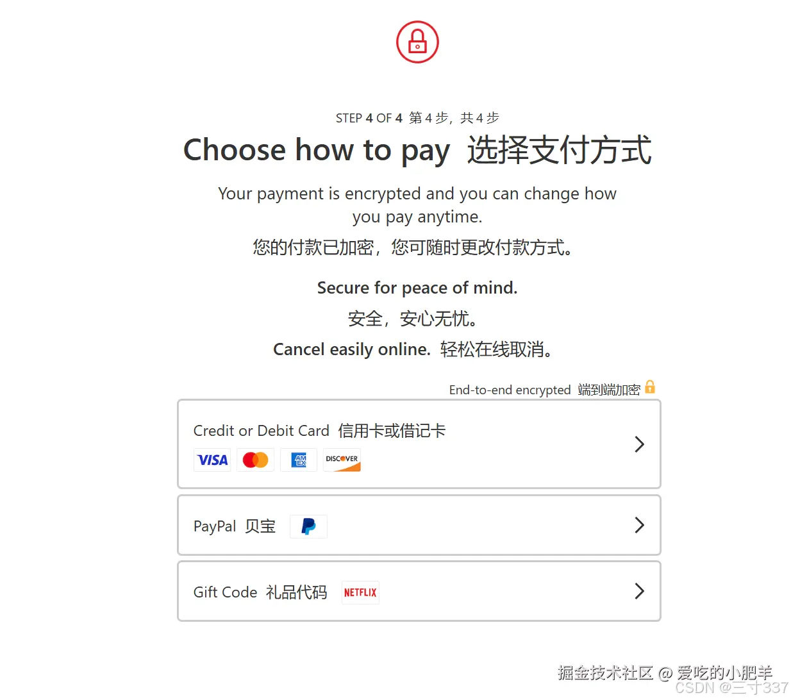Open Credit or Debit Card chevron arrow
The width and height of the screenshot is (791, 700).
tap(639, 444)
